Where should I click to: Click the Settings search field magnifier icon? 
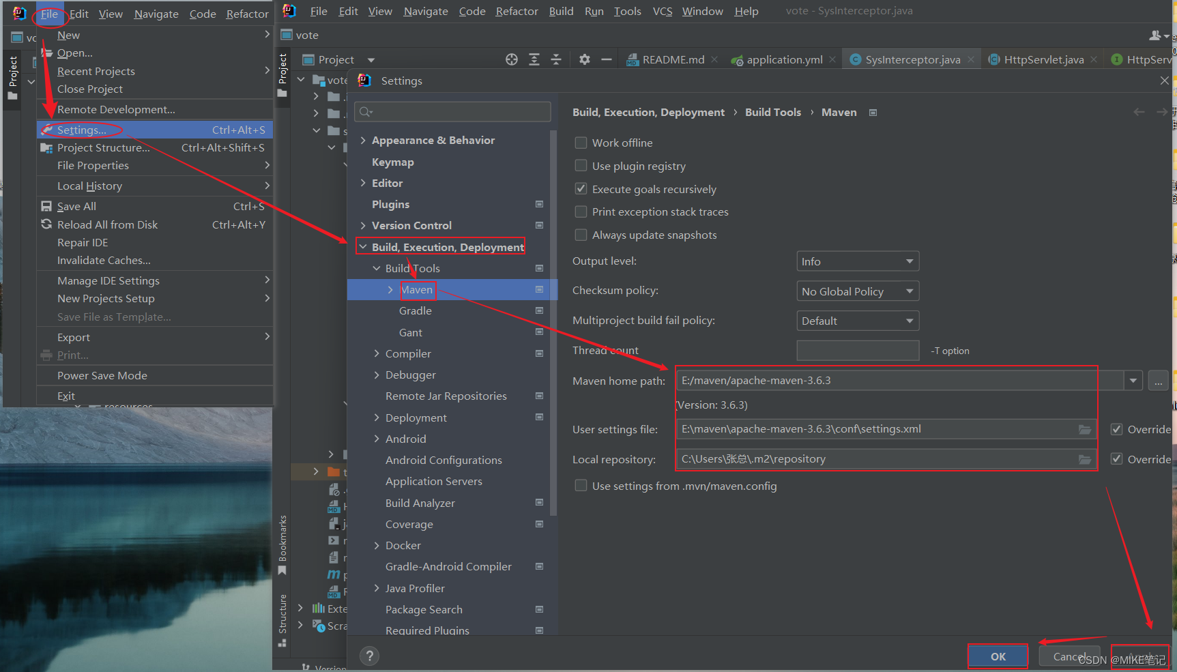tap(366, 112)
